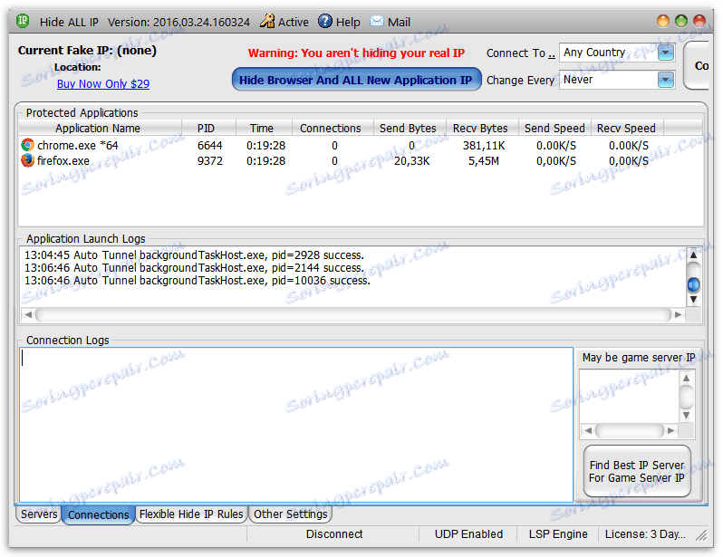Select the firefox.exe row name

pyautogui.click(x=63, y=161)
